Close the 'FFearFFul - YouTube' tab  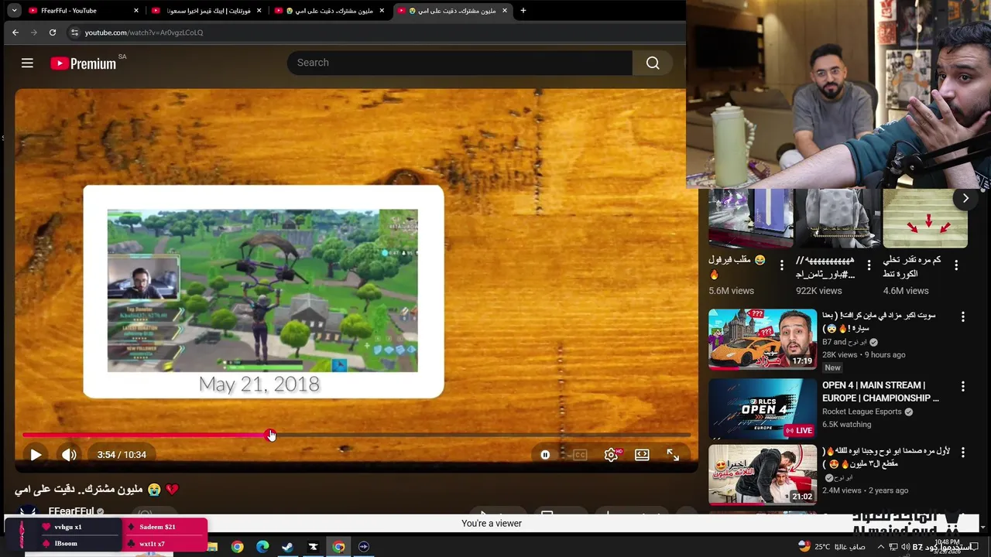pos(136,11)
